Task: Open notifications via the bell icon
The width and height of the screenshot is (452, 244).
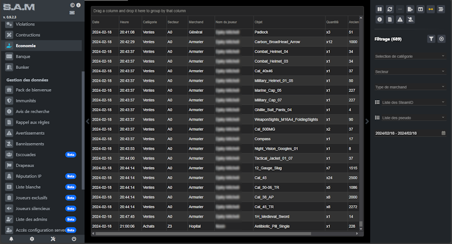Action: pyautogui.click(x=11, y=239)
